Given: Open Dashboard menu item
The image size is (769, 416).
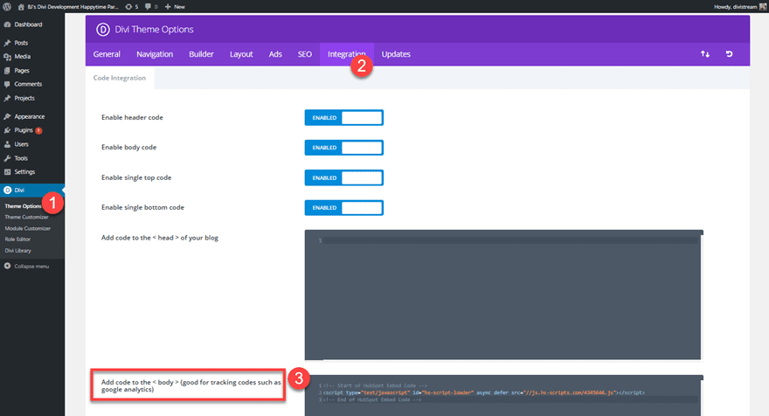Looking at the screenshot, I should pos(31,24).
